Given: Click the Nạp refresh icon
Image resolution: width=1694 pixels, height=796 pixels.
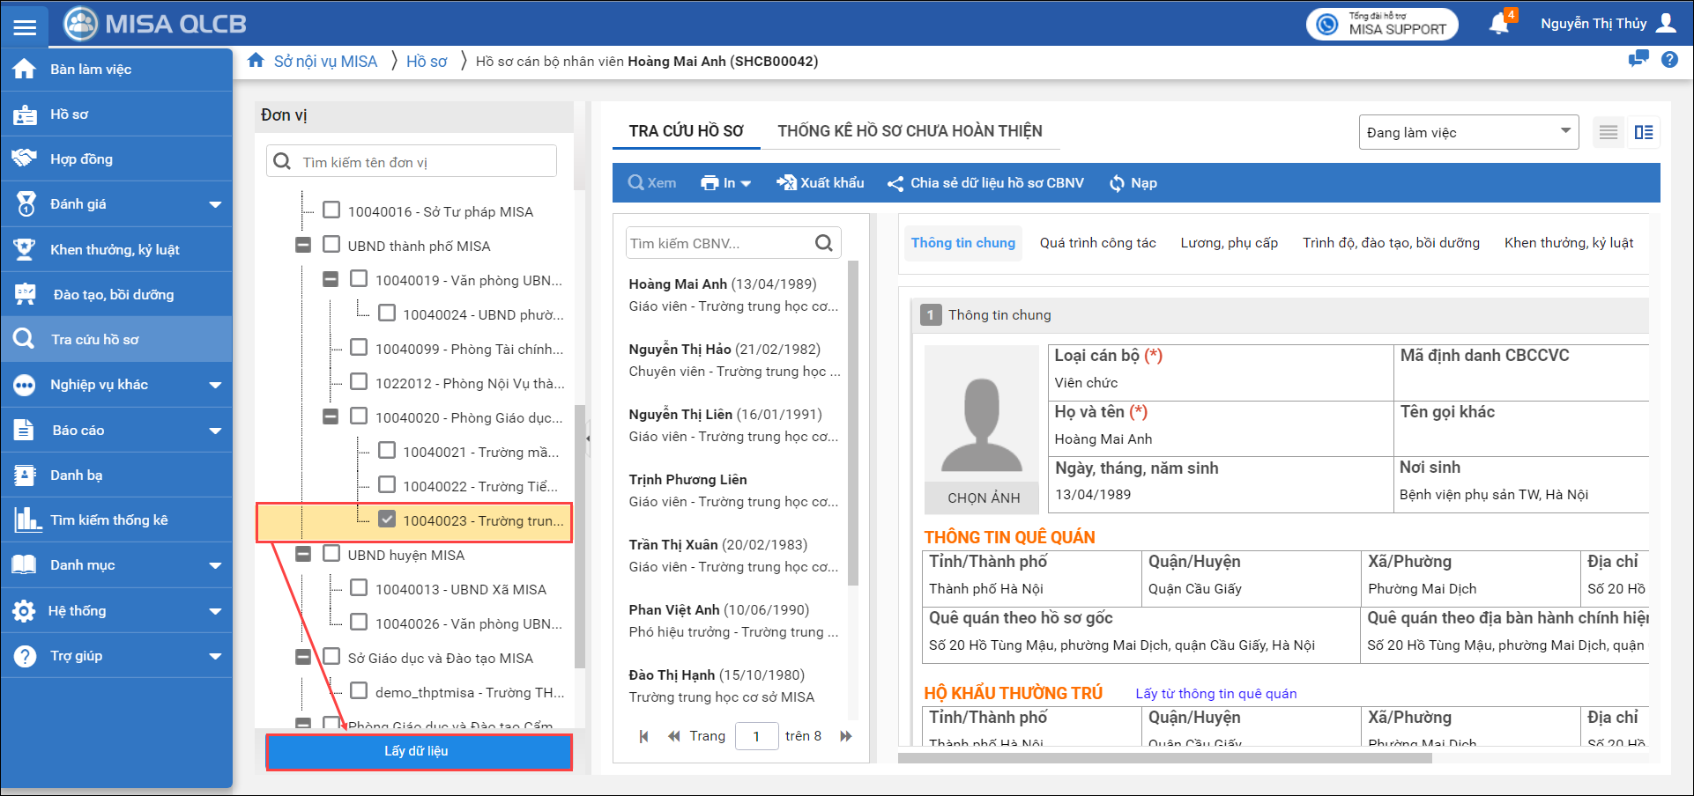Looking at the screenshot, I should point(1117,183).
